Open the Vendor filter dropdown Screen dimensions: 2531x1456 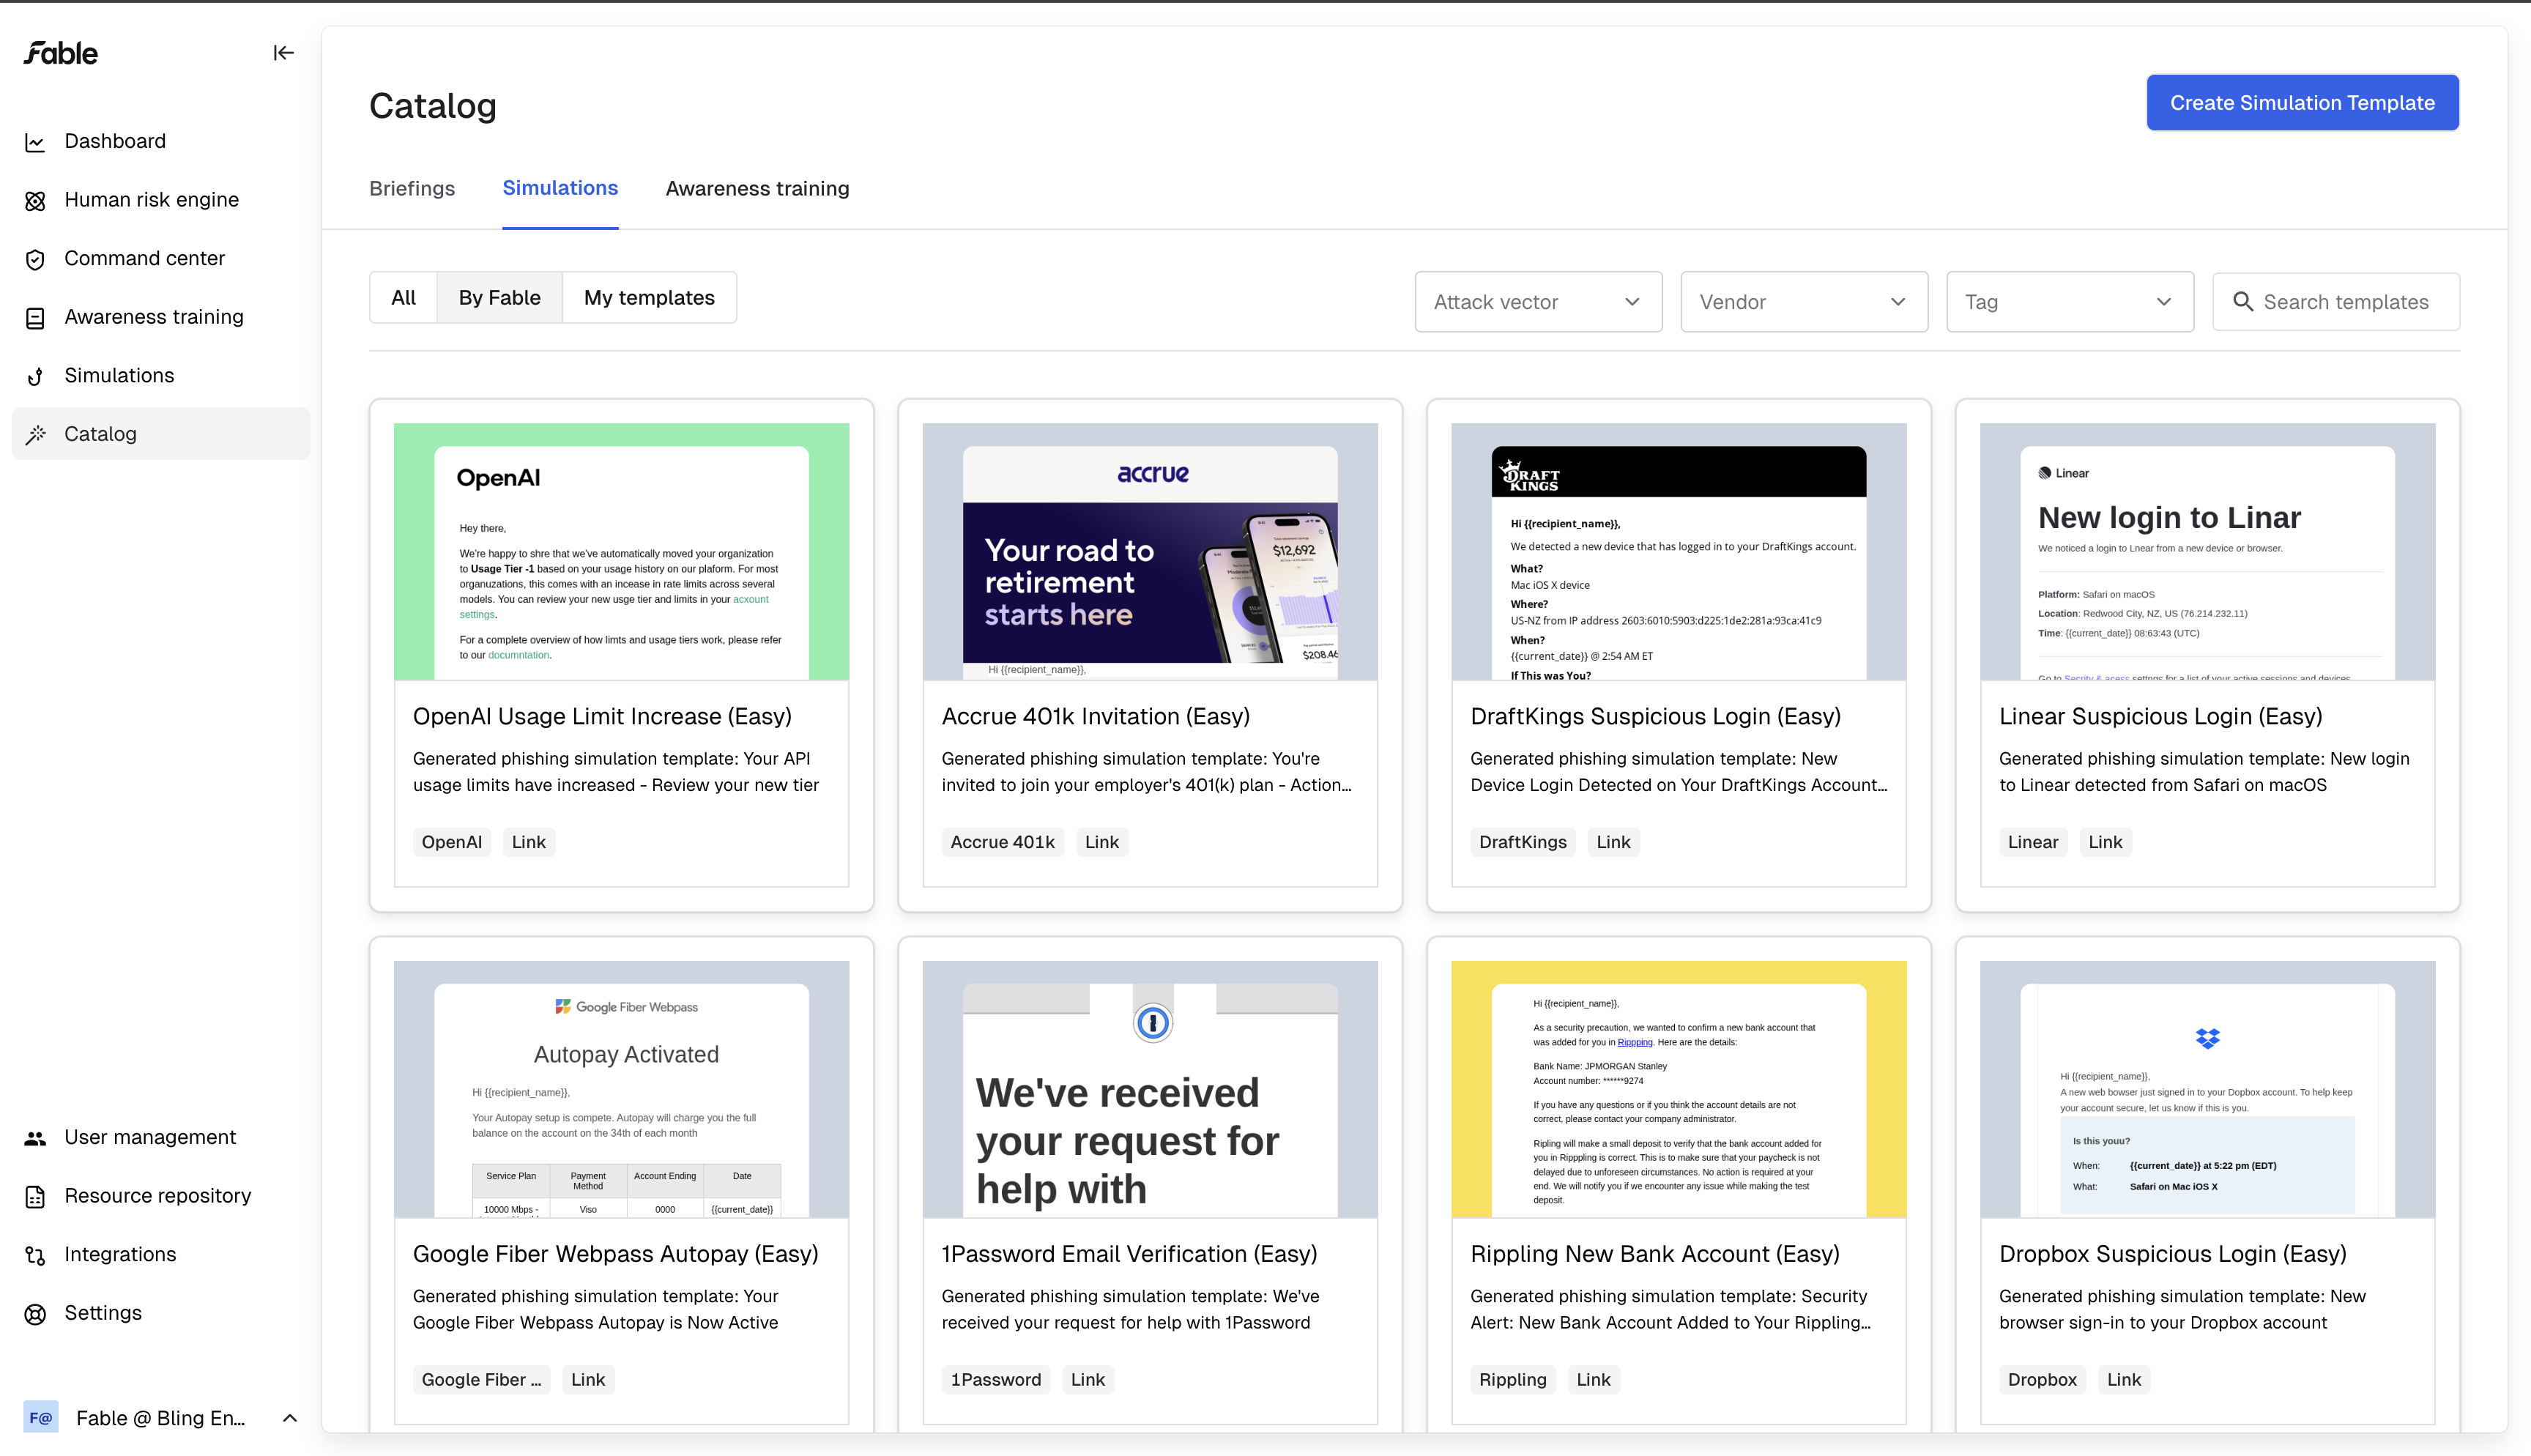pyautogui.click(x=1805, y=302)
